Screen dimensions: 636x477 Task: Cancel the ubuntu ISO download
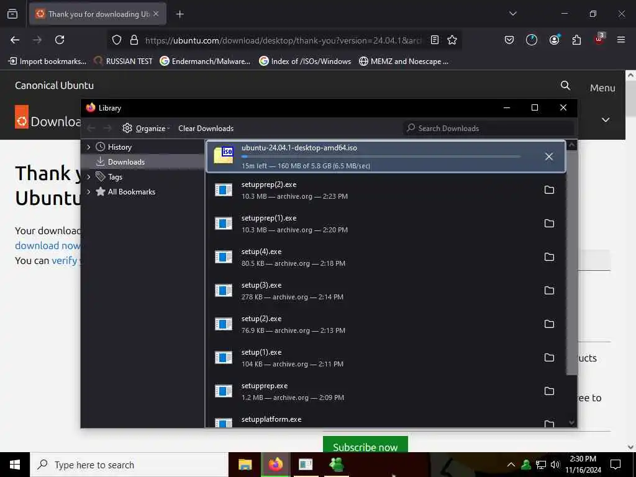click(549, 157)
